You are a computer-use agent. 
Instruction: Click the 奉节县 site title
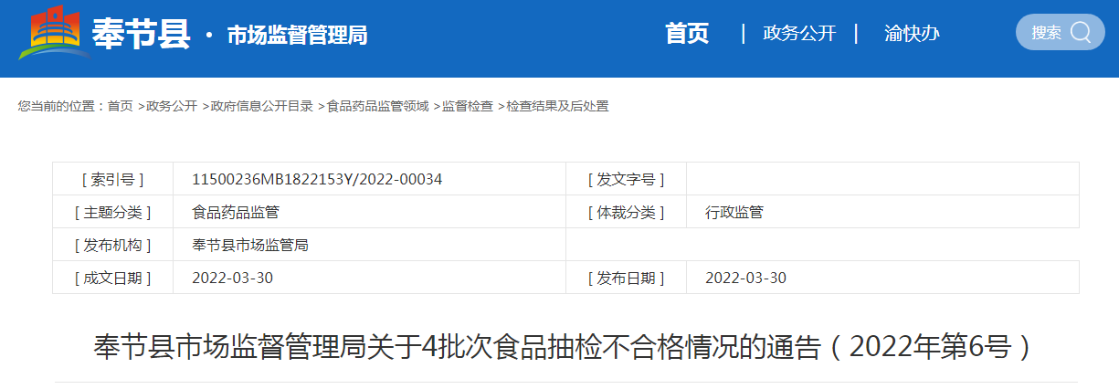141,34
